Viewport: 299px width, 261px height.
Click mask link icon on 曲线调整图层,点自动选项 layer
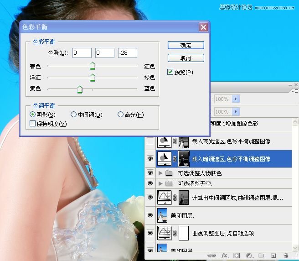(x=175, y=233)
